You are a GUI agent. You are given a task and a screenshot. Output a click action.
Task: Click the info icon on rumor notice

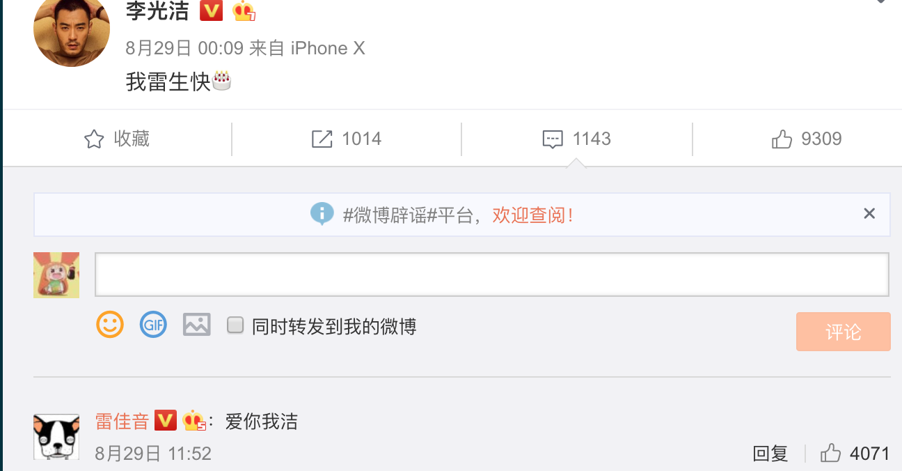pyautogui.click(x=322, y=214)
